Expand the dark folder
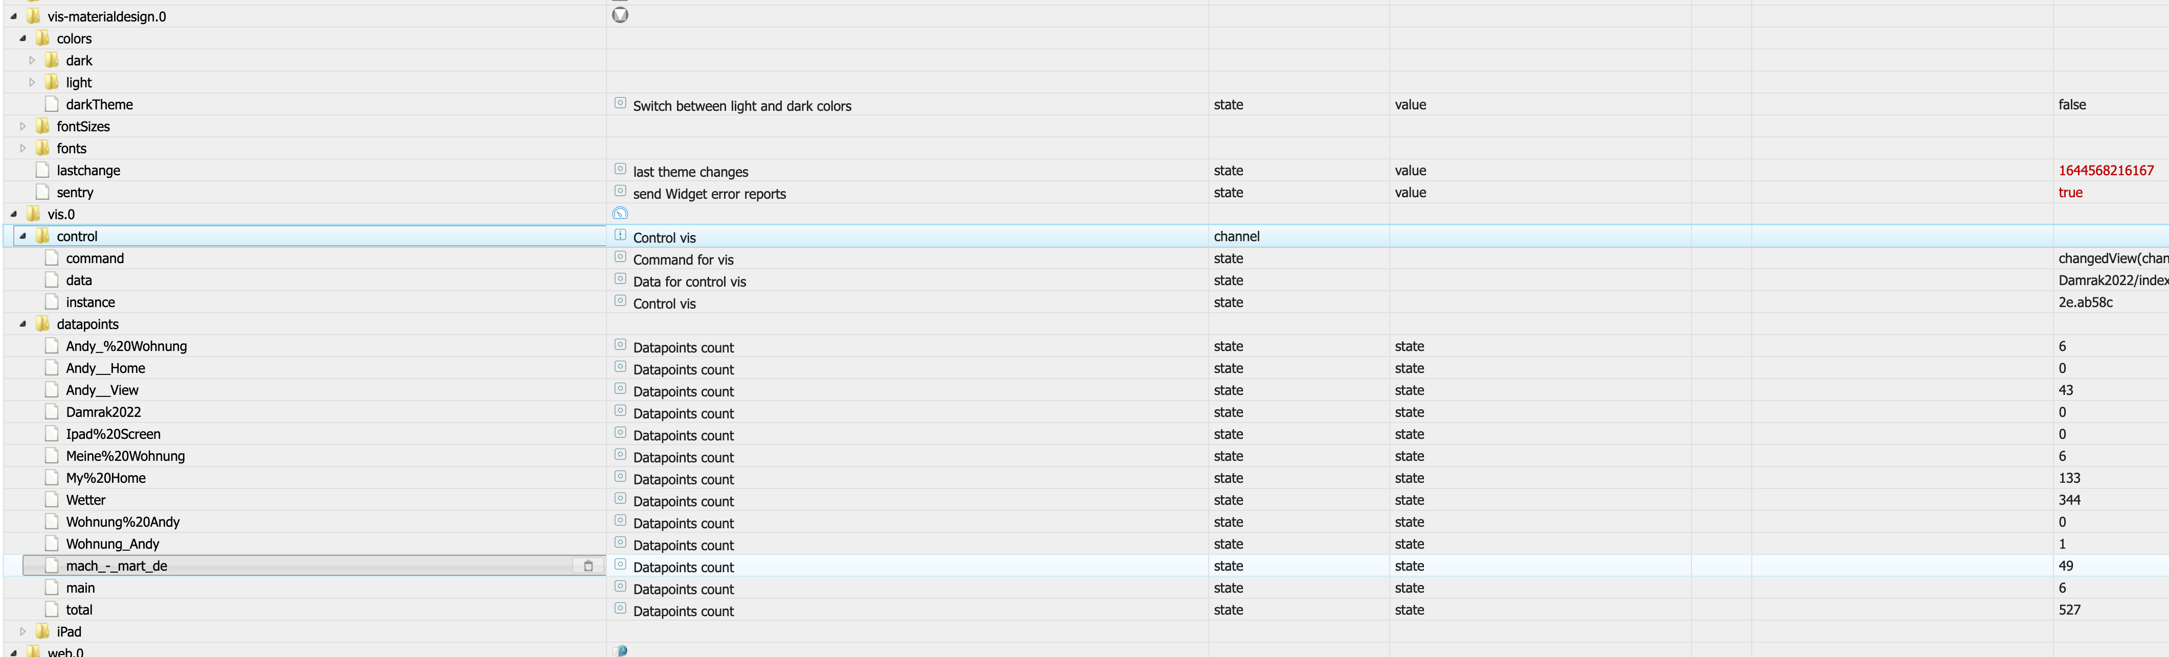Viewport: 2169px width, 657px height. pos(32,60)
